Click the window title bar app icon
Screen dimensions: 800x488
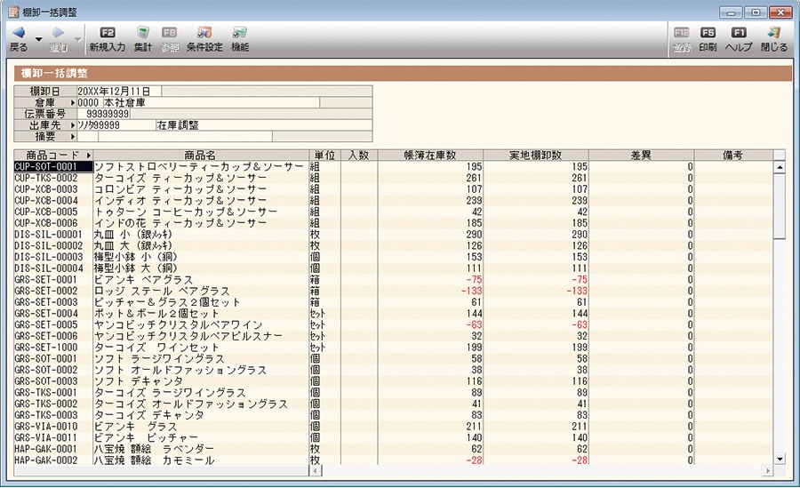coord(13,12)
